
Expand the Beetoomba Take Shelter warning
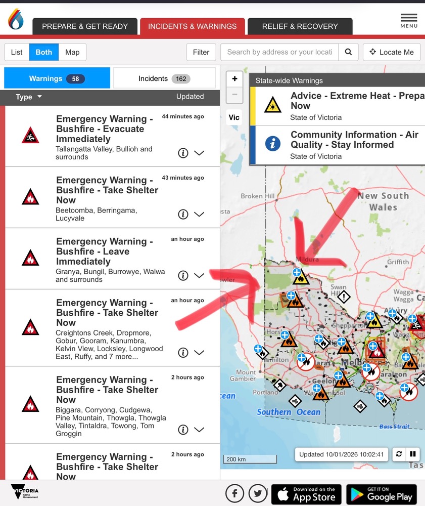point(199,214)
